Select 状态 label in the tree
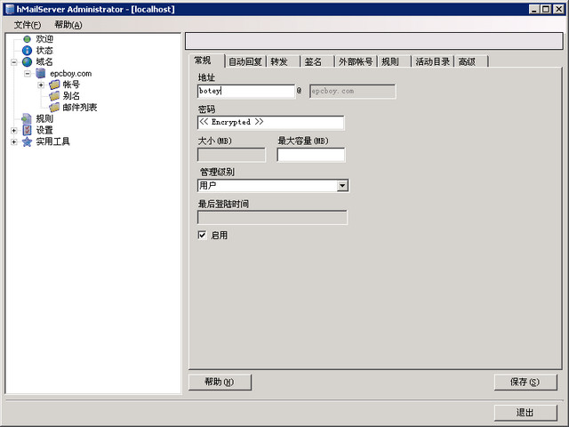The height and width of the screenshot is (427, 569). pos(44,51)
